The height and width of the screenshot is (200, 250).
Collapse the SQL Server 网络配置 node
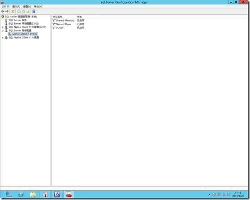click(x=3, y=31)
